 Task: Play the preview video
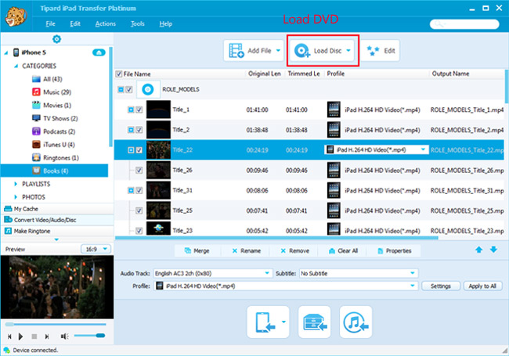point(21,336)
